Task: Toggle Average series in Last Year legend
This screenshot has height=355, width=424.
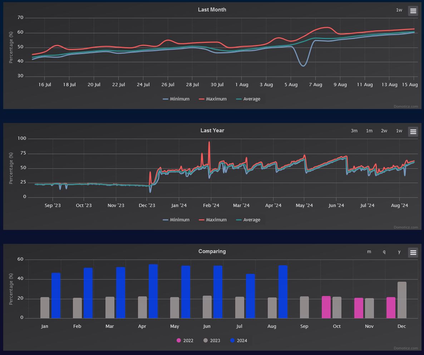Action: point(248,220)
